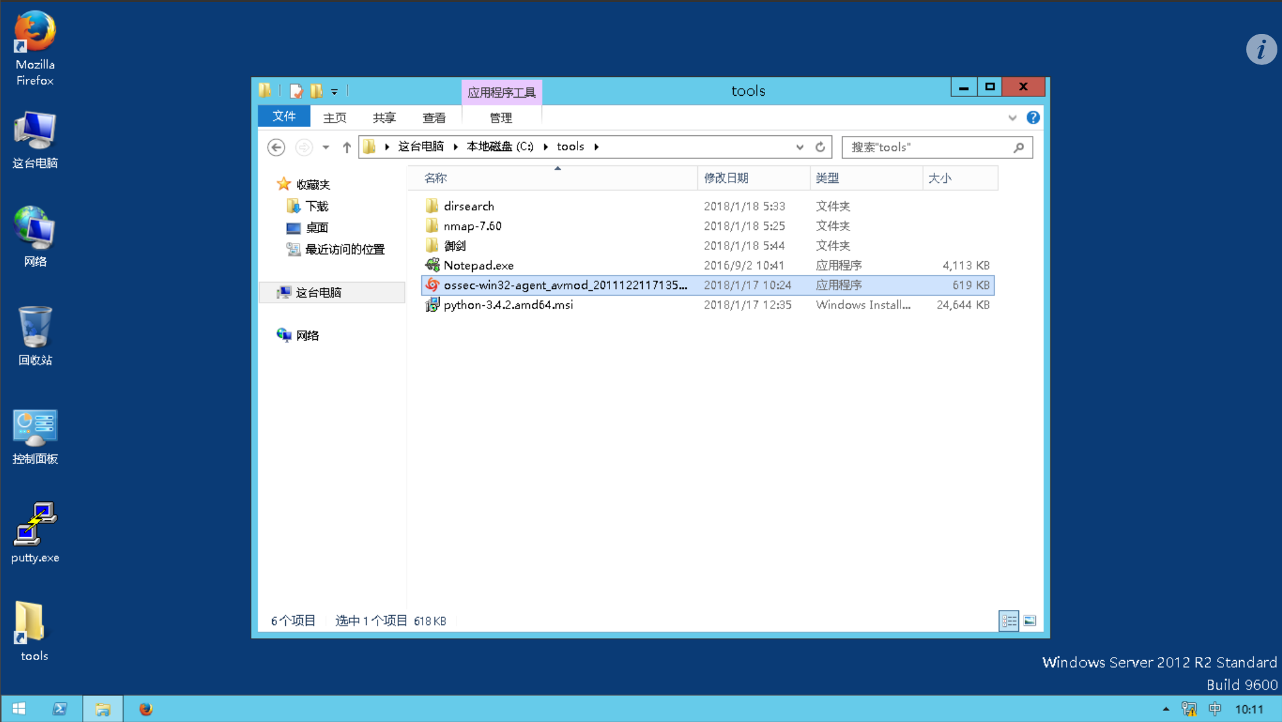The width and height of the screenshot is (1282, 722).
Task: Open PowerShell from the taskbar
Action: (x=59, y=709)
